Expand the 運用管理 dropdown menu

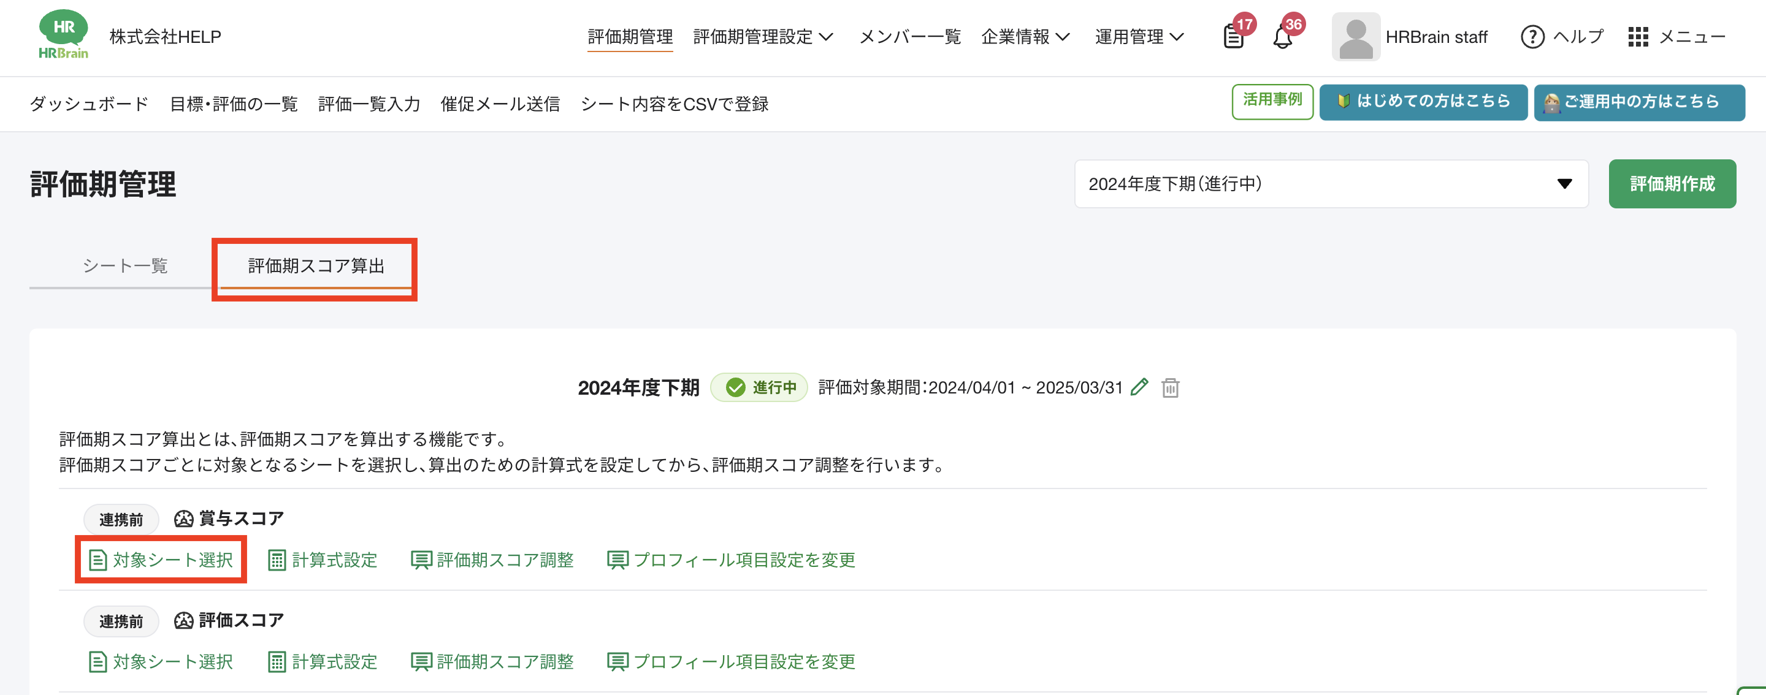click(1139, 37)
